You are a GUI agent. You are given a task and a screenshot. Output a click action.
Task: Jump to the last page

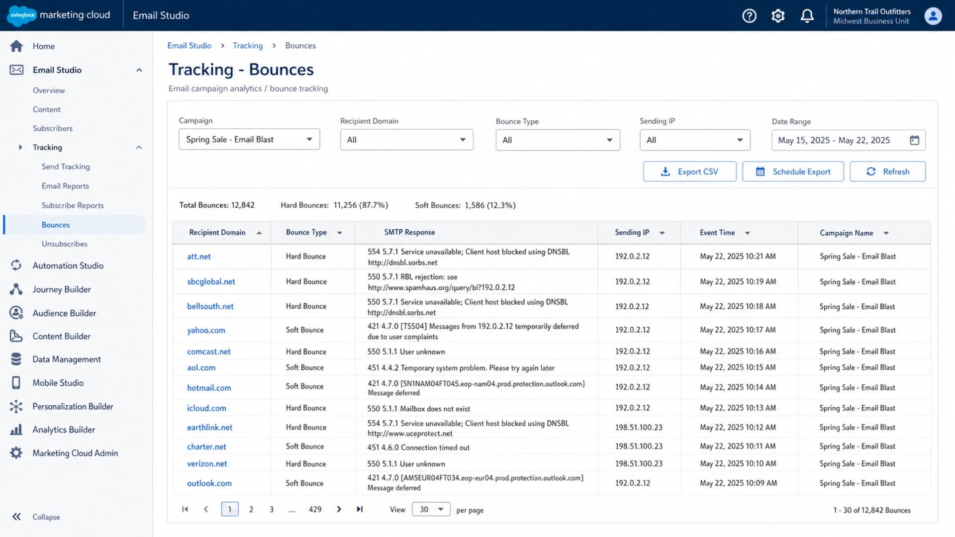[360, 509]
